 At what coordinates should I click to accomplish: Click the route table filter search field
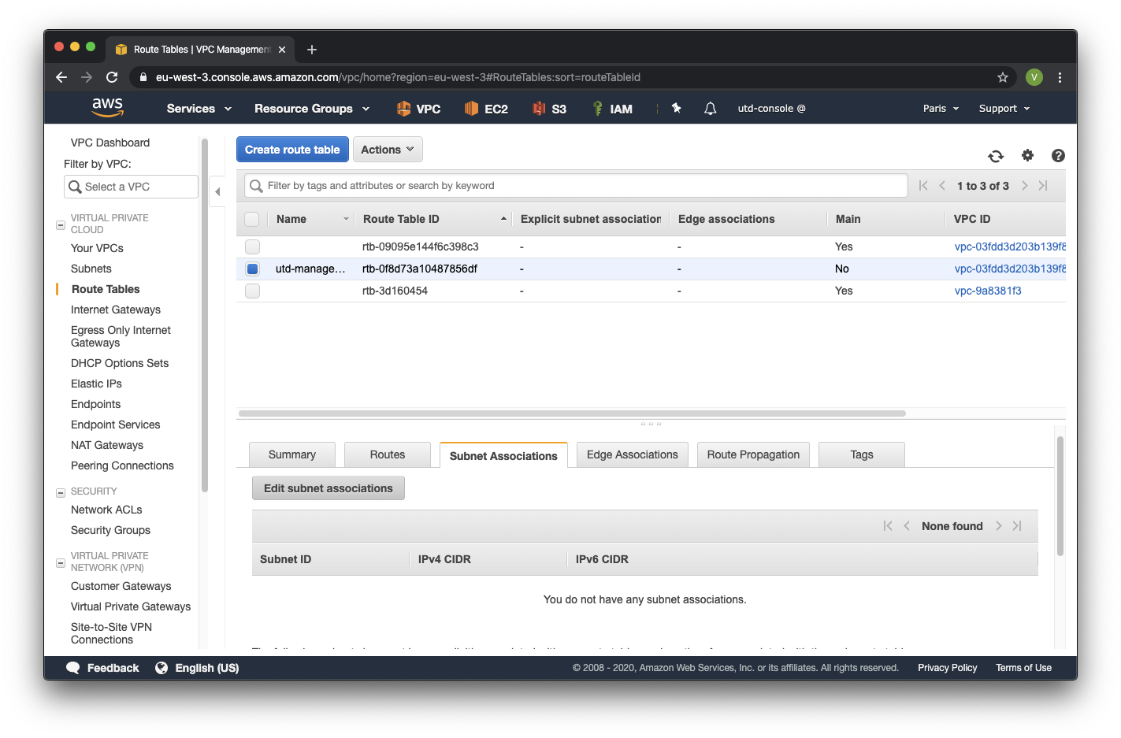point(576,186)
